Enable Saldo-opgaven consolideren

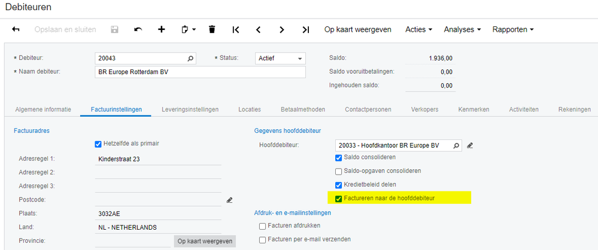point(338,172)
